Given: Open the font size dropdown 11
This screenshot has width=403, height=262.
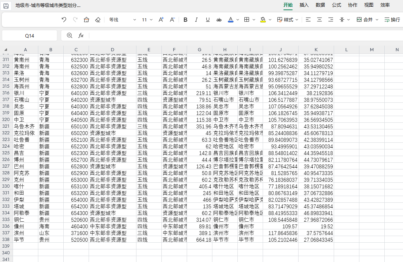Looking at the screenshot, I should click(x=147, y=20).
